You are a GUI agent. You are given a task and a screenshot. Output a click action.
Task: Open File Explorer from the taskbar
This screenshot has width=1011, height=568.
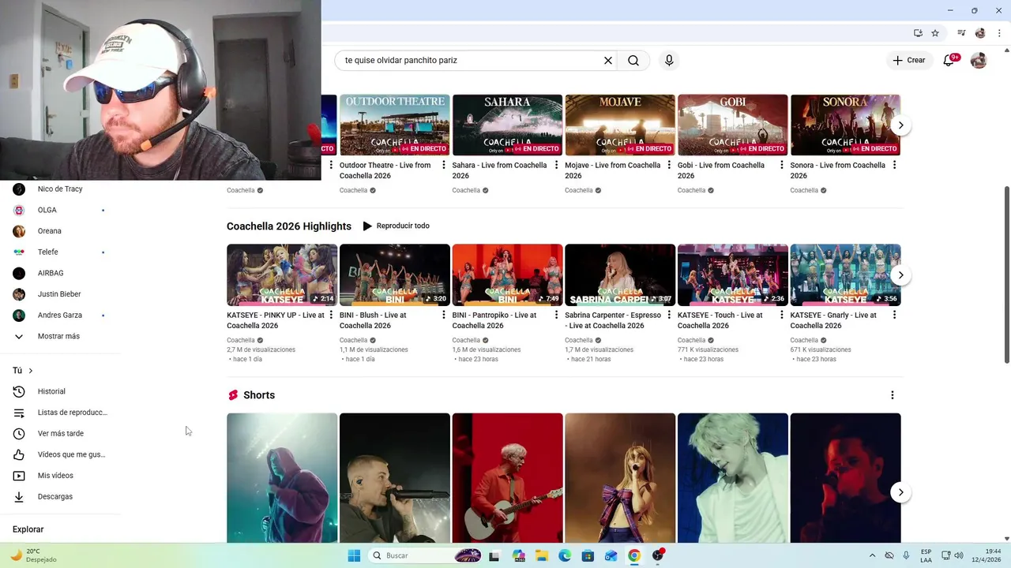click(x=542, y=555)
